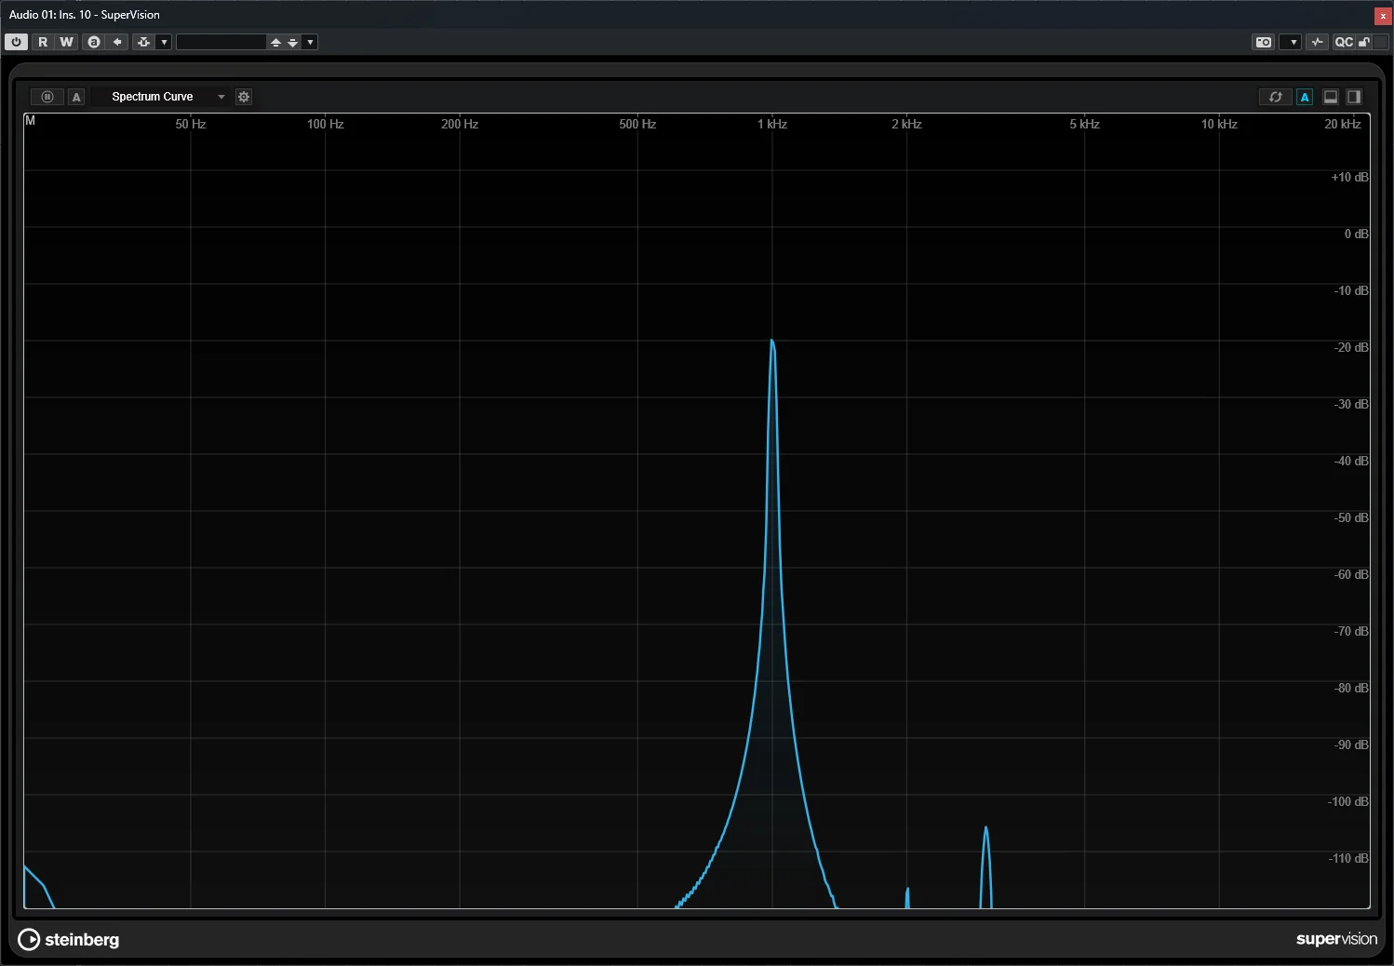The width and height of the screenshot is (1394, 966).
Task: Enable Write automation with the W button
Action: click(x=66, y=42)
